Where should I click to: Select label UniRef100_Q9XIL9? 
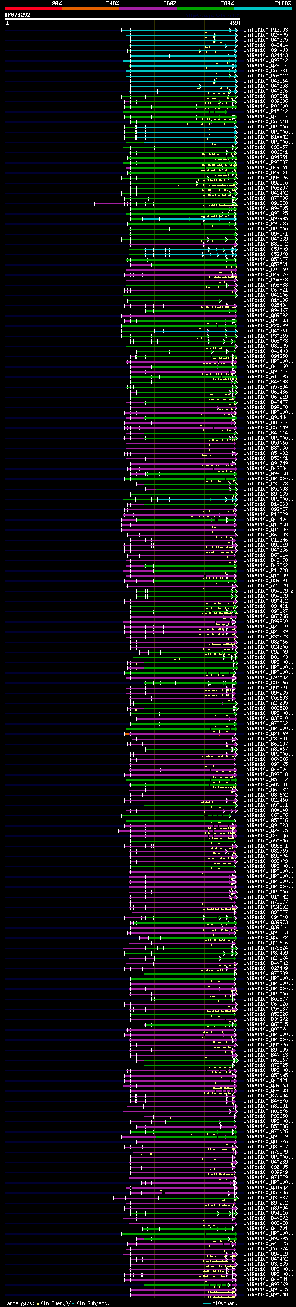pyautogui.click(x=265, y=1253)
